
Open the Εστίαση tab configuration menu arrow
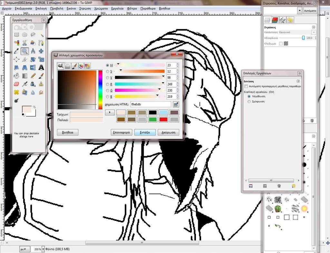298,81
